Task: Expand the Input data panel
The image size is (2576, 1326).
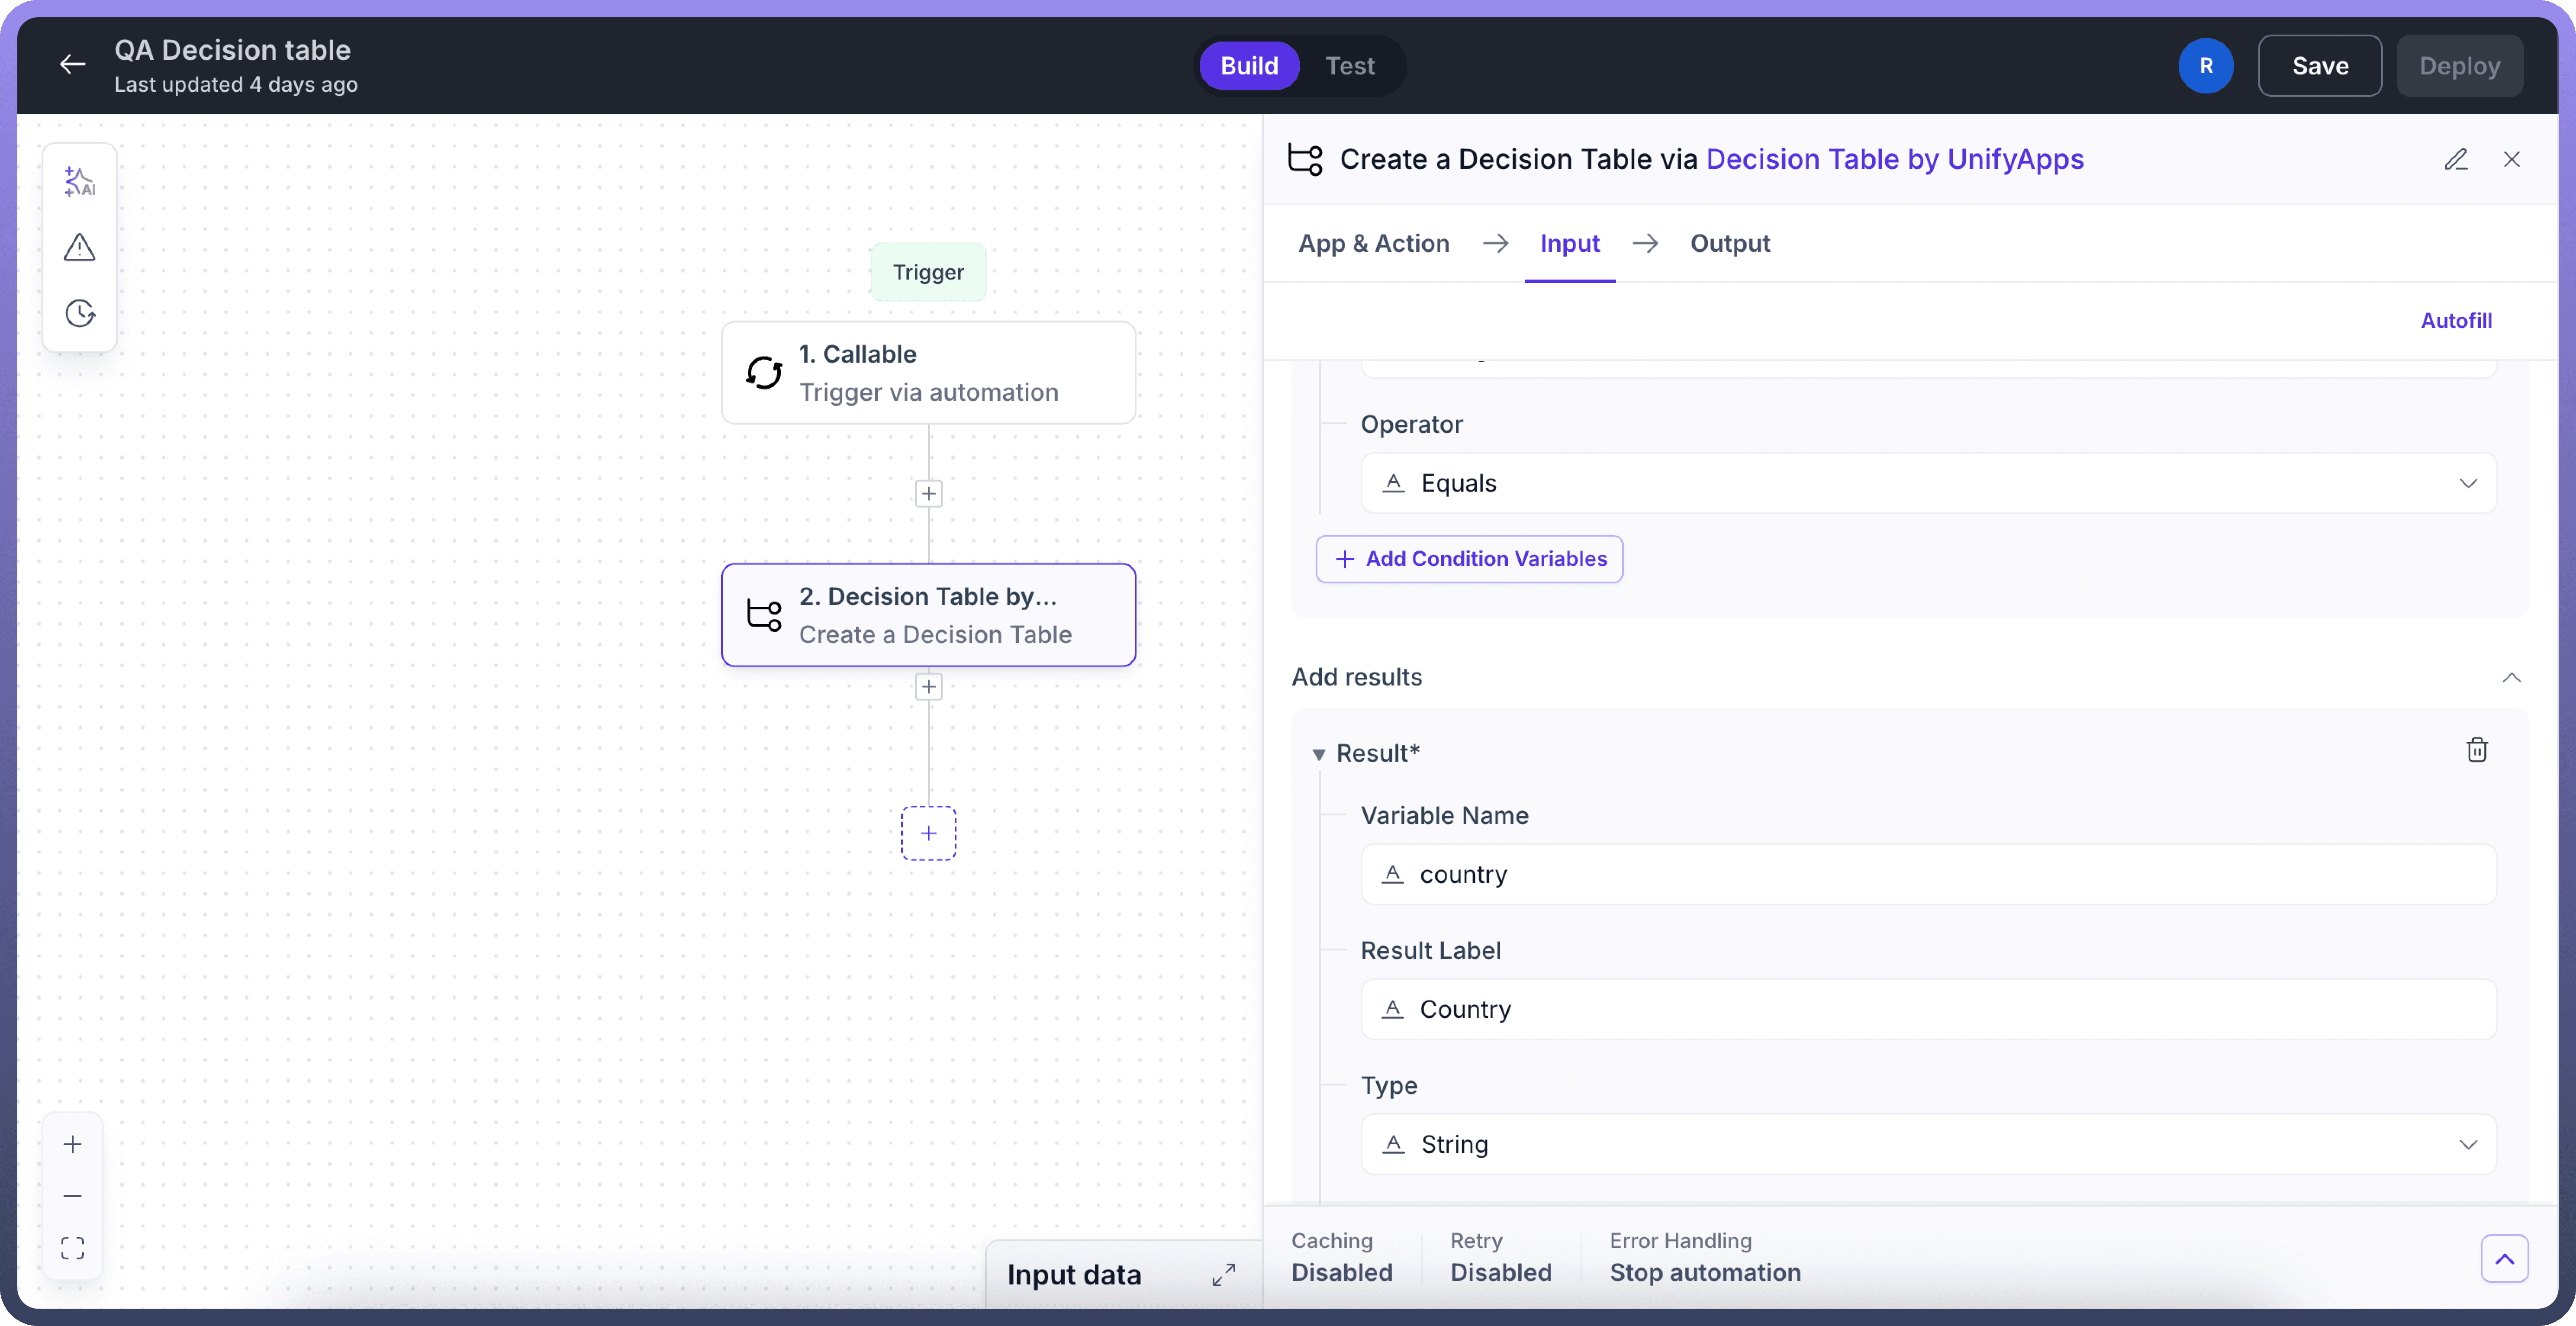Action: [1223, 1274]
